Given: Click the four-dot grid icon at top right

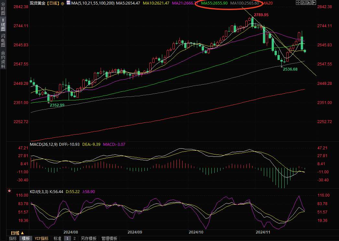Looking at the screenshot, I should coord(298,3).
